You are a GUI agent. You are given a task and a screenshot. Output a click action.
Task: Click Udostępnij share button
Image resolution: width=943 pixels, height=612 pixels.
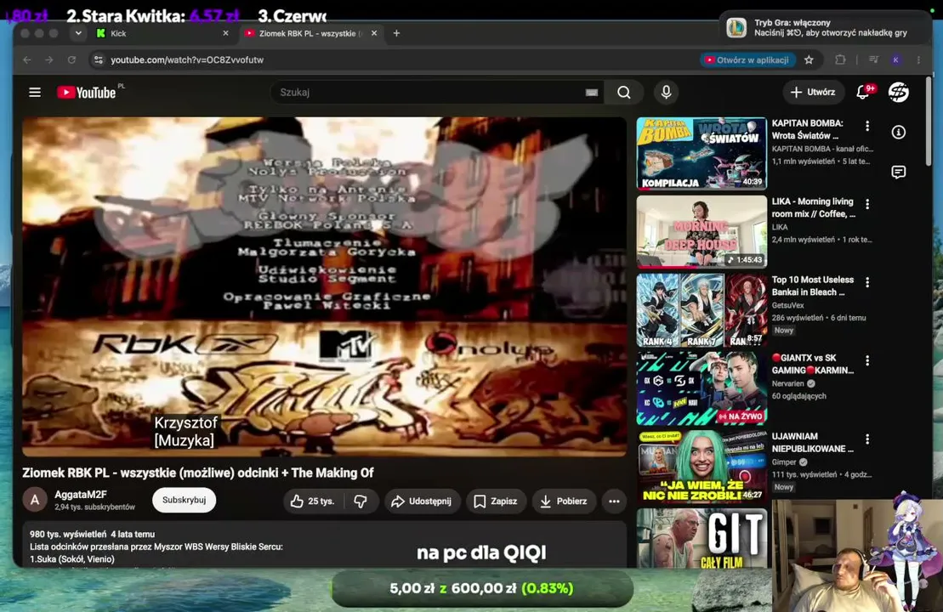tap(422, 501)
